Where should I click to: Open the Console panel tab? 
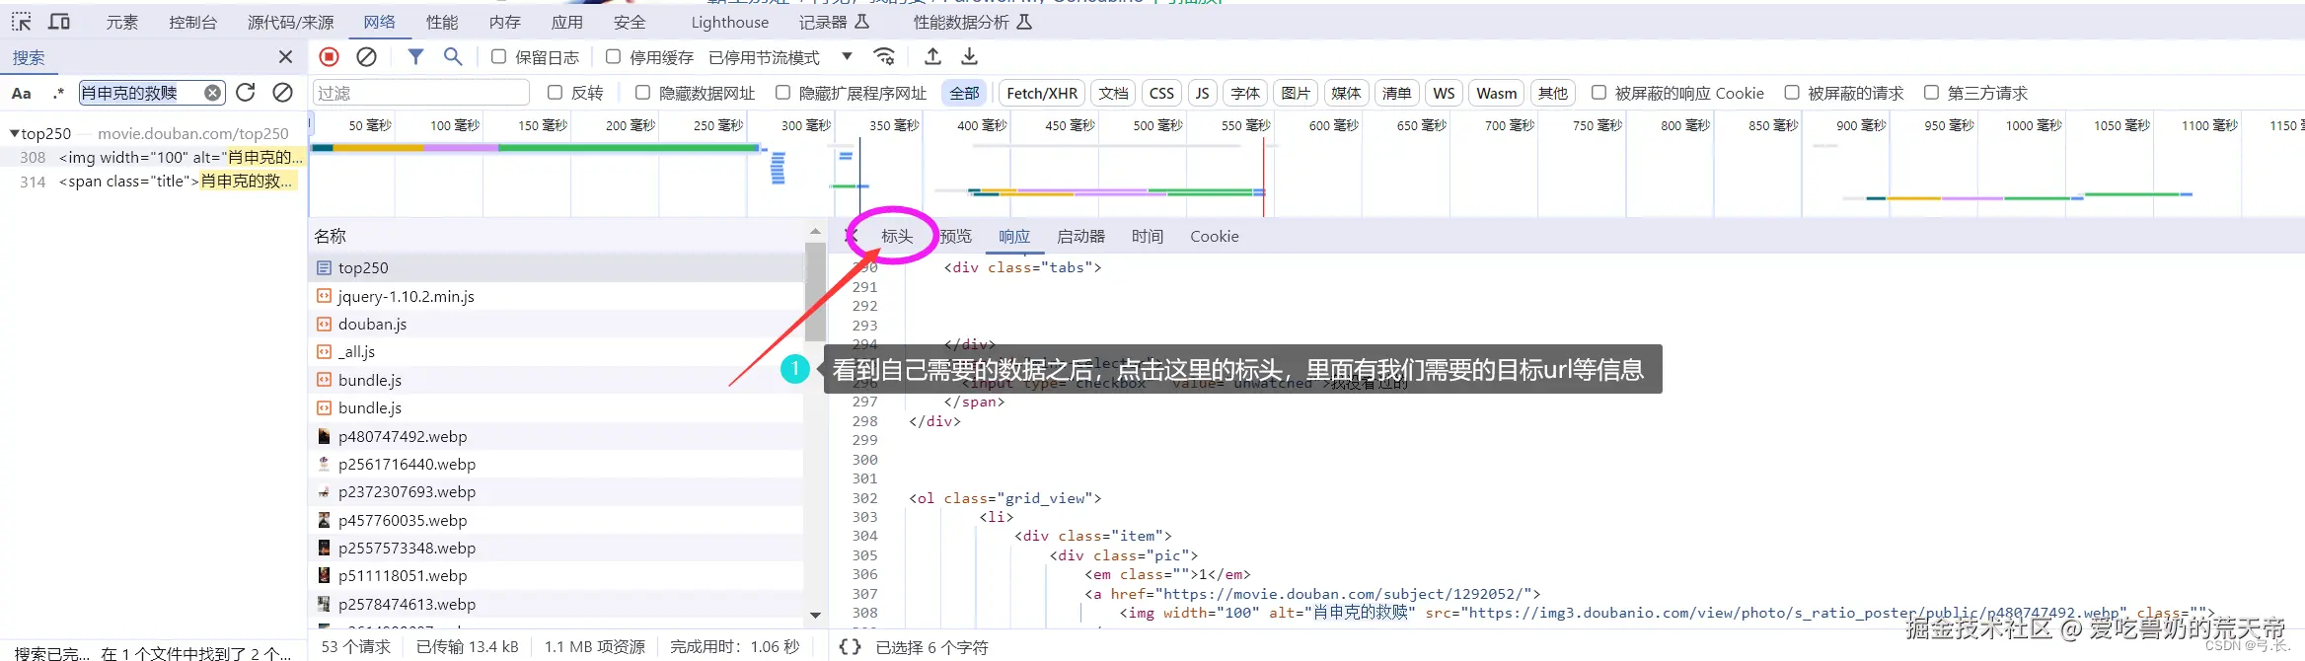coord(192,22)
